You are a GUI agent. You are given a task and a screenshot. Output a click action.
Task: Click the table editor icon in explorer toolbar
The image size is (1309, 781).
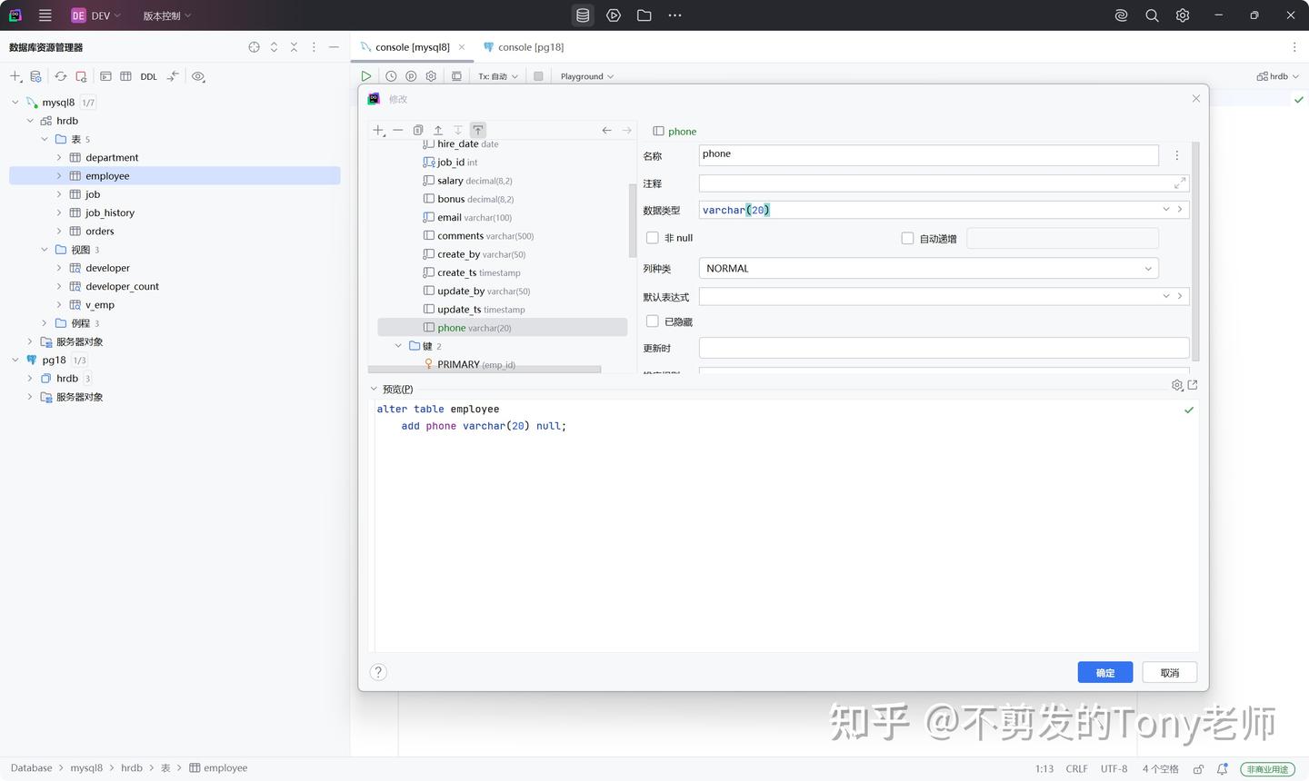[125, 76]
